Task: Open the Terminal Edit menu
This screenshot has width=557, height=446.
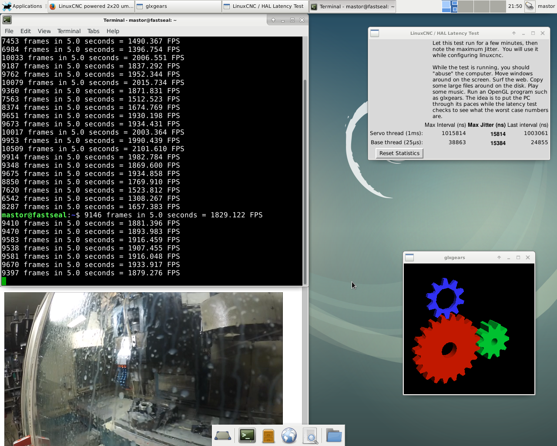Action: [26, 31]
